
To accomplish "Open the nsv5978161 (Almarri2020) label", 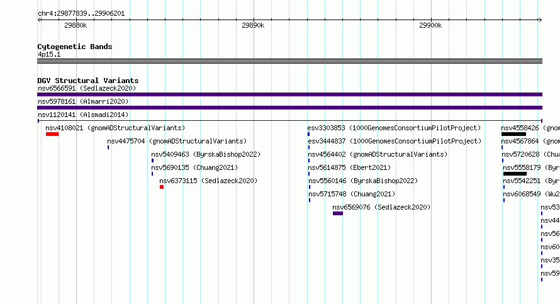I will (83, 101).
